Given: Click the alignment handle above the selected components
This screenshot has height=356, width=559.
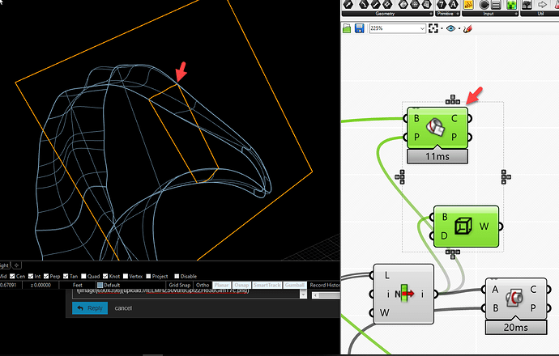Looking at the screenshot, I should (x=453, y=100).
